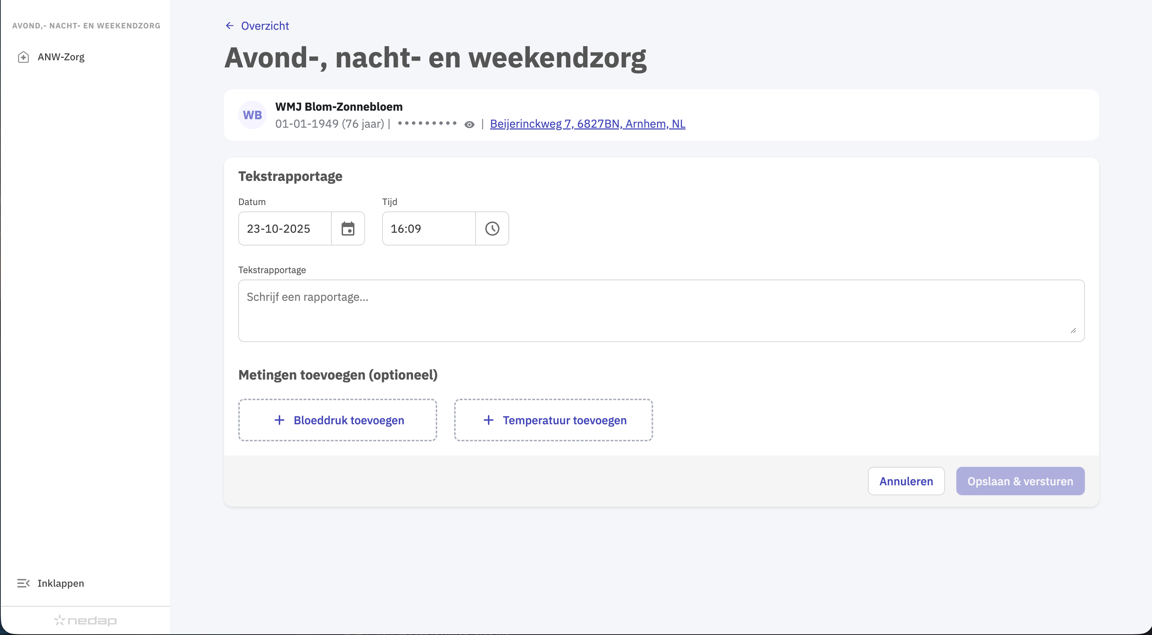This screenshot has height=635, width=1152.
Task: Focus the Tijd input showing 16:09
Action: (x=428, y=229)
